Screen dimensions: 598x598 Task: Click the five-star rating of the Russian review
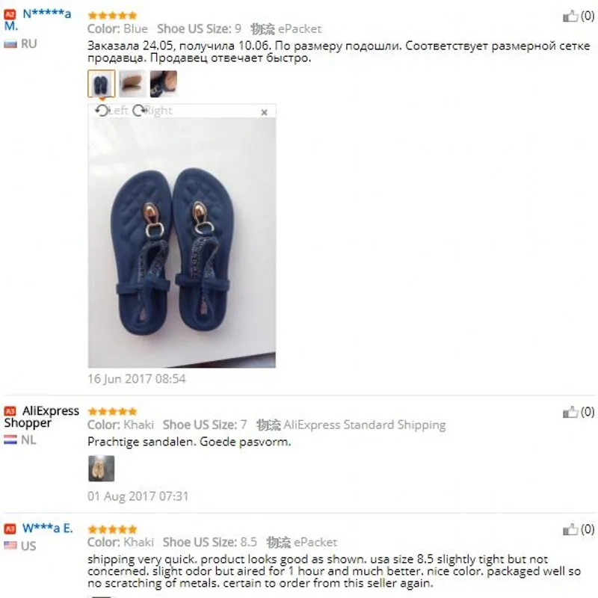(x=112, y=16)
